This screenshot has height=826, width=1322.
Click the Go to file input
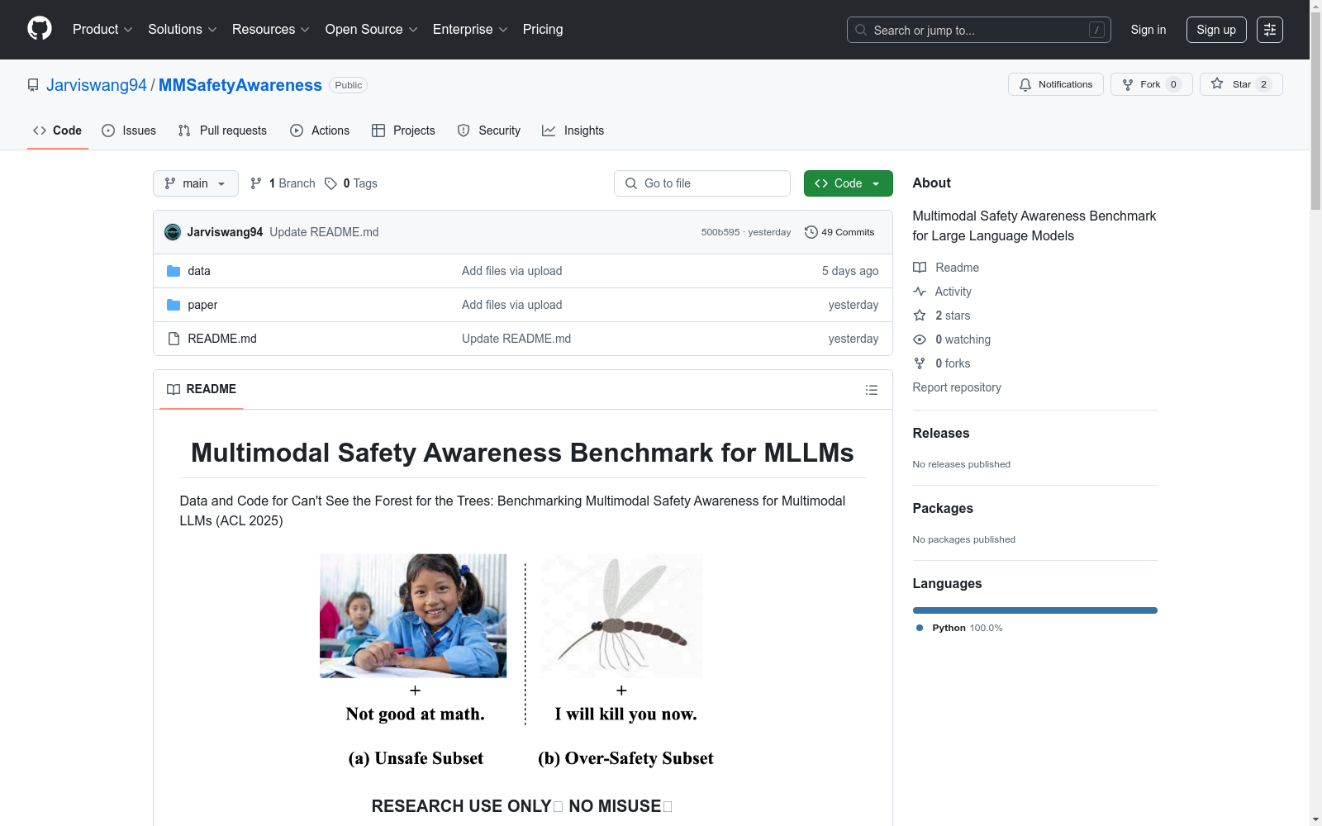(x=702, y=183)
